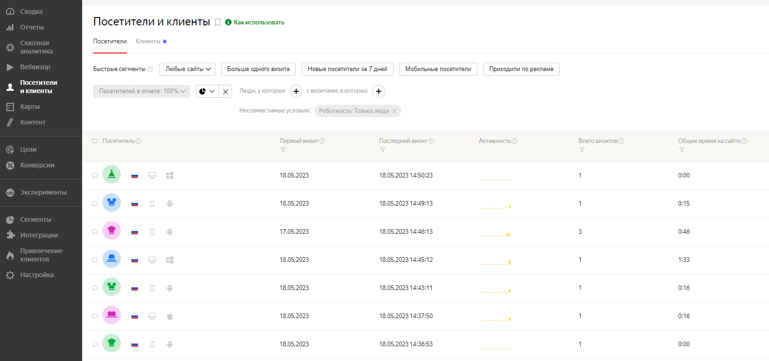Click the bookmark icon beside the page title

[x=218, y=23]
